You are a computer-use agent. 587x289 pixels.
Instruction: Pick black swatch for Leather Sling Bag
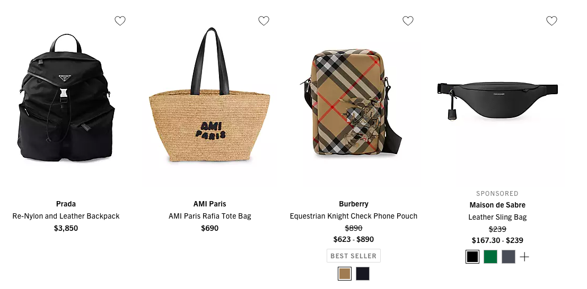click(472, 257)
